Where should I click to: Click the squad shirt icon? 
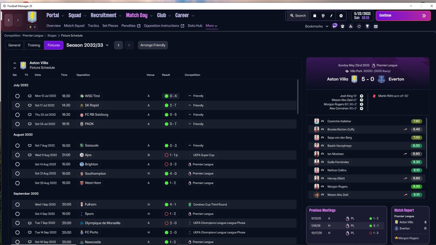pos(342,26)
